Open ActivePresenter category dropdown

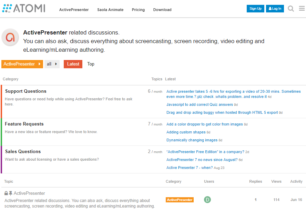22,64
